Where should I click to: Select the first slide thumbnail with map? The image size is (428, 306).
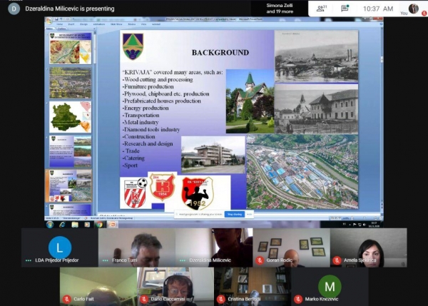71,49
